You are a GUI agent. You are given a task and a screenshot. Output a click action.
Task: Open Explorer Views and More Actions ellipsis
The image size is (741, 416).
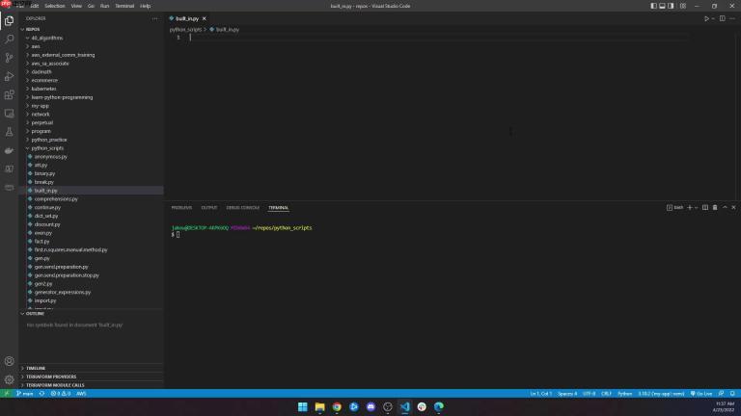point(154,19)
